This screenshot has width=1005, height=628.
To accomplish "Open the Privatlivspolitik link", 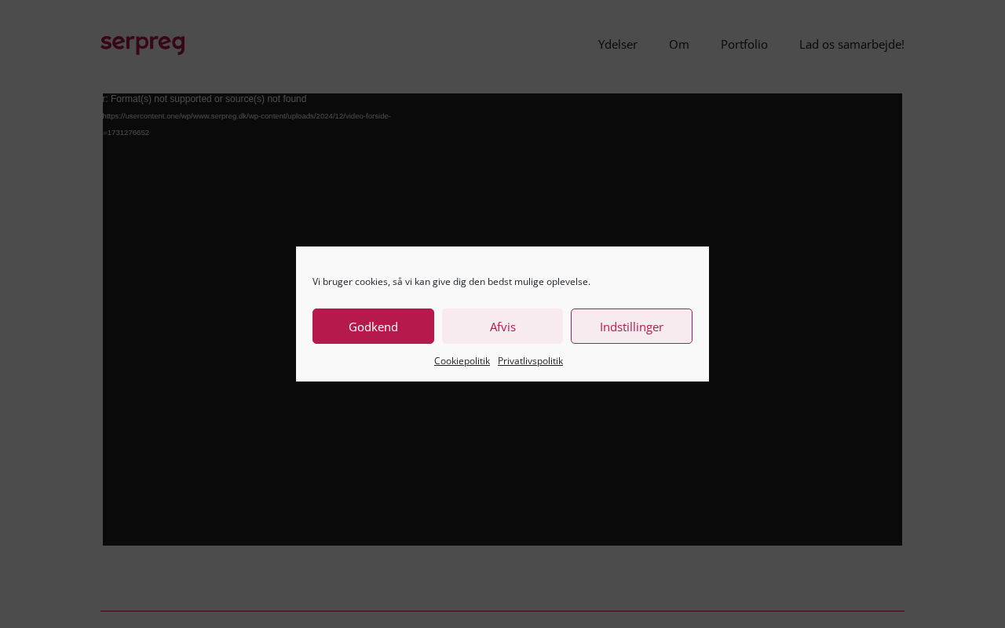I will point(530,361).
